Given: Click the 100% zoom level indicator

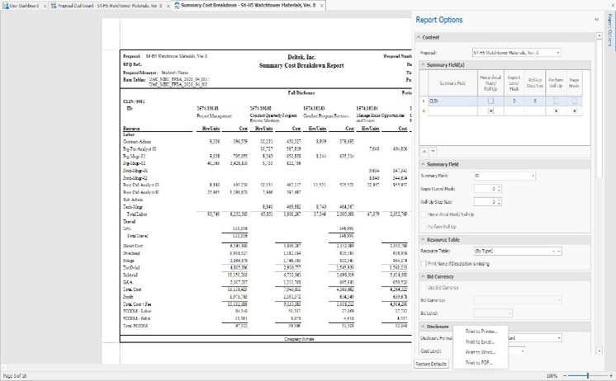Looking at the screenshot, I should (x=552, y=376).
